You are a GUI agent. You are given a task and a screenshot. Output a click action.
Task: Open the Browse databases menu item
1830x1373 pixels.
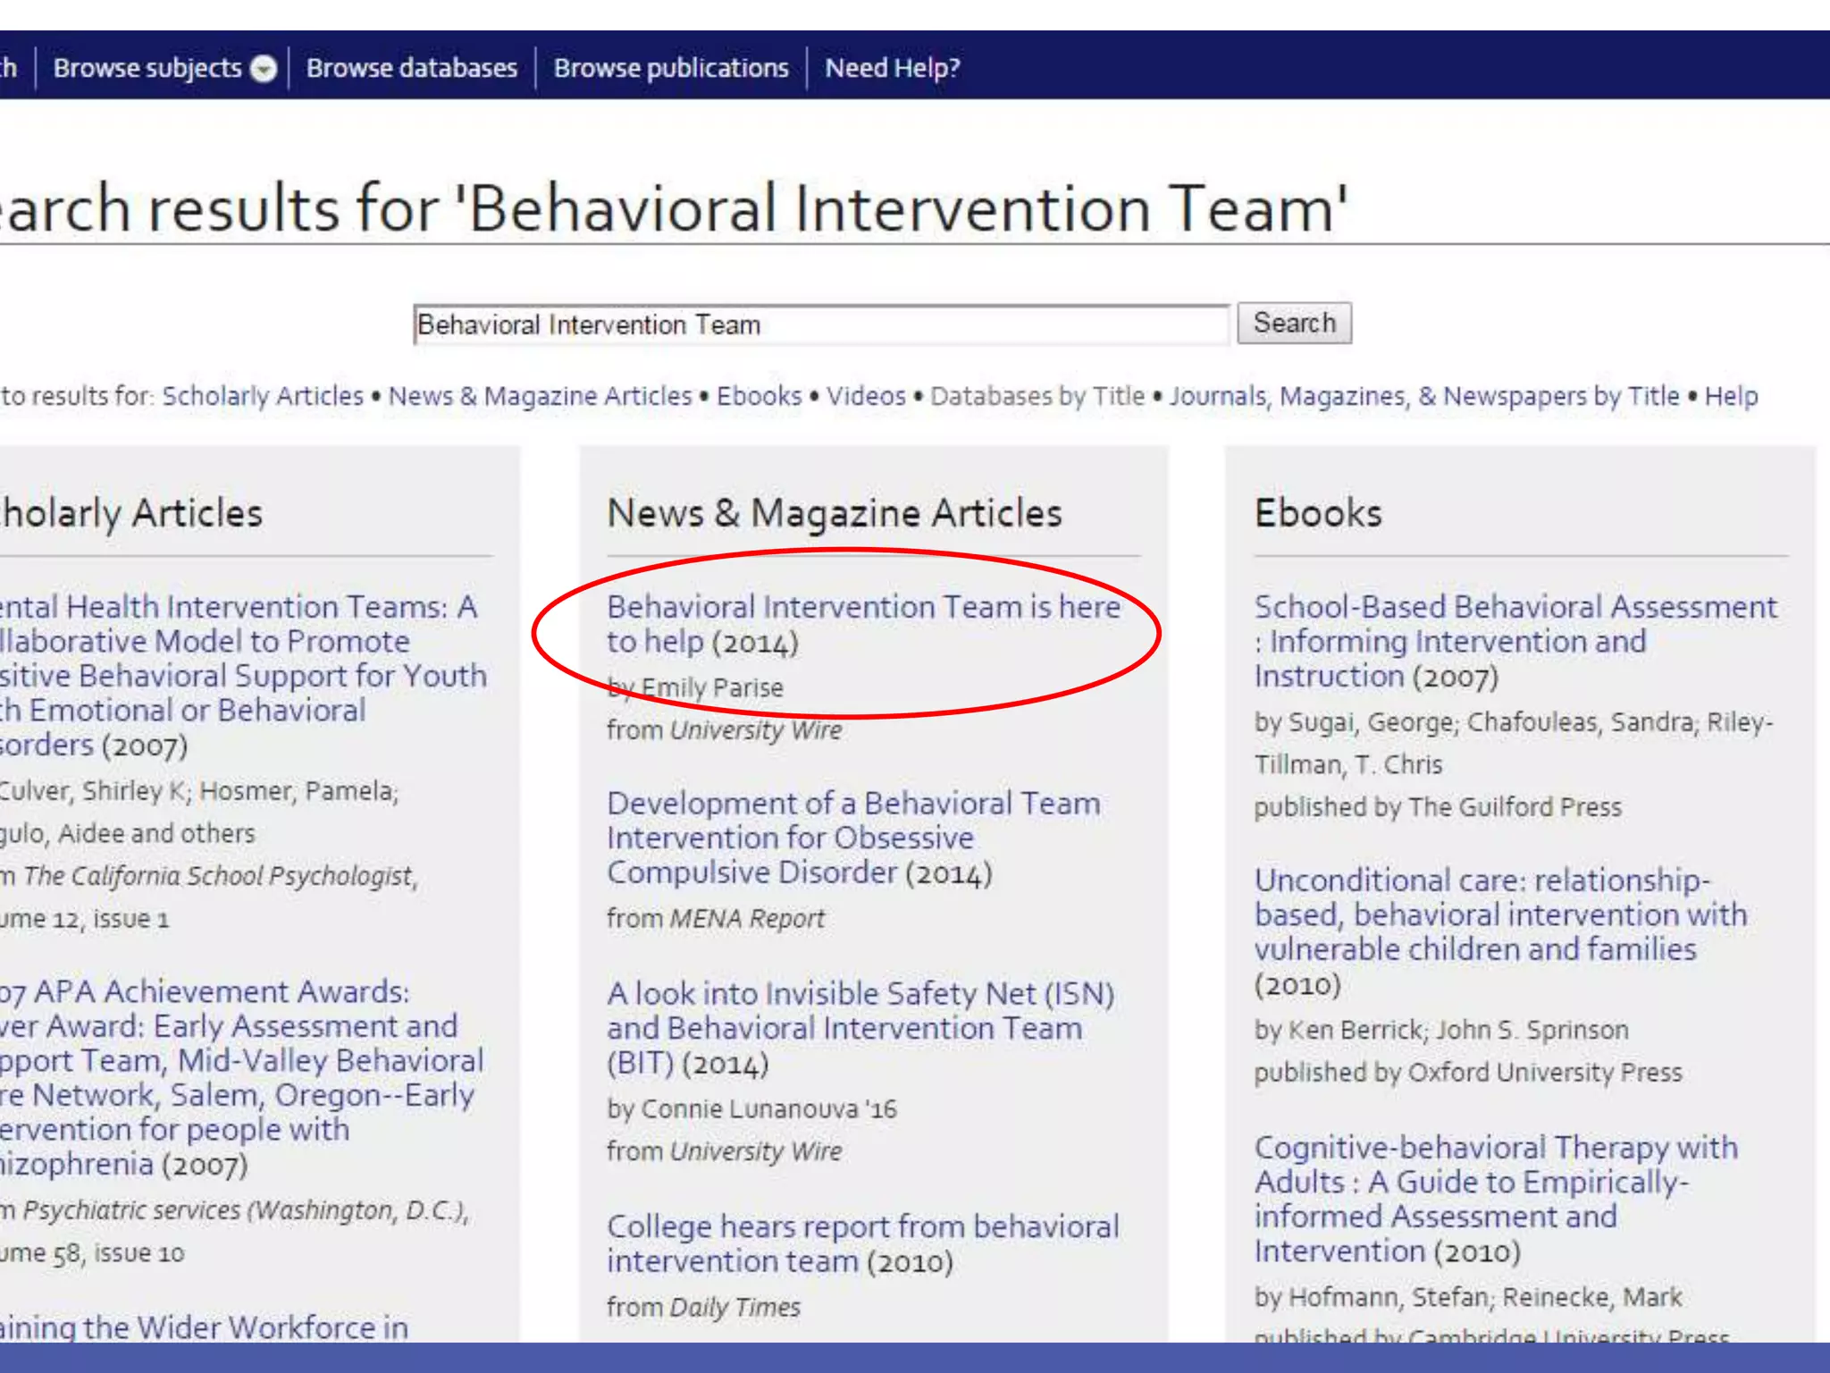411,69
